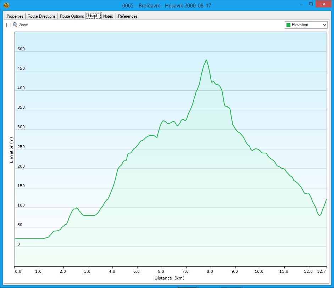
Task: Click the Zoom label text
Action: pyautogui.click(x=23, y=25)
